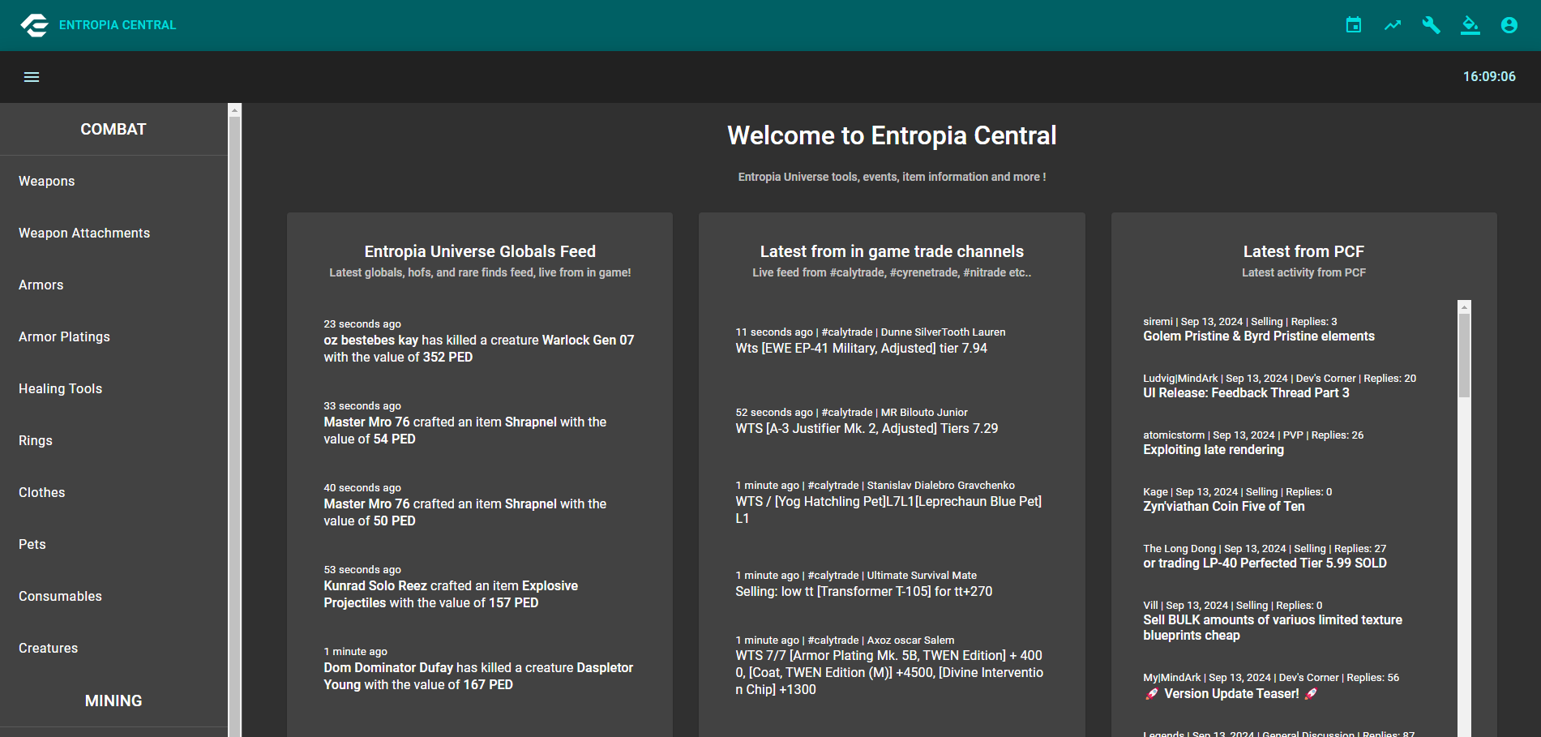This screenshot has width=1541, height=737.
Task: Open Pets in the sidebar
Action: click(113, 545)
